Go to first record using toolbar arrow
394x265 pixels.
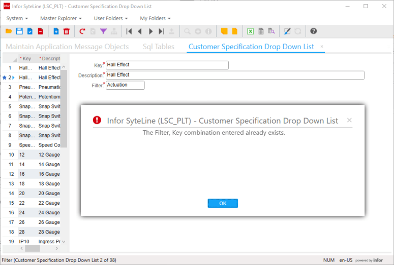pyautogui.click(x=129, y=31)
